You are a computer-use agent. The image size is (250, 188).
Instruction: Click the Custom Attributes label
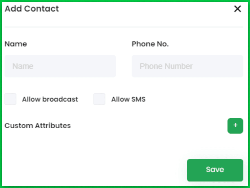(38, 126)
